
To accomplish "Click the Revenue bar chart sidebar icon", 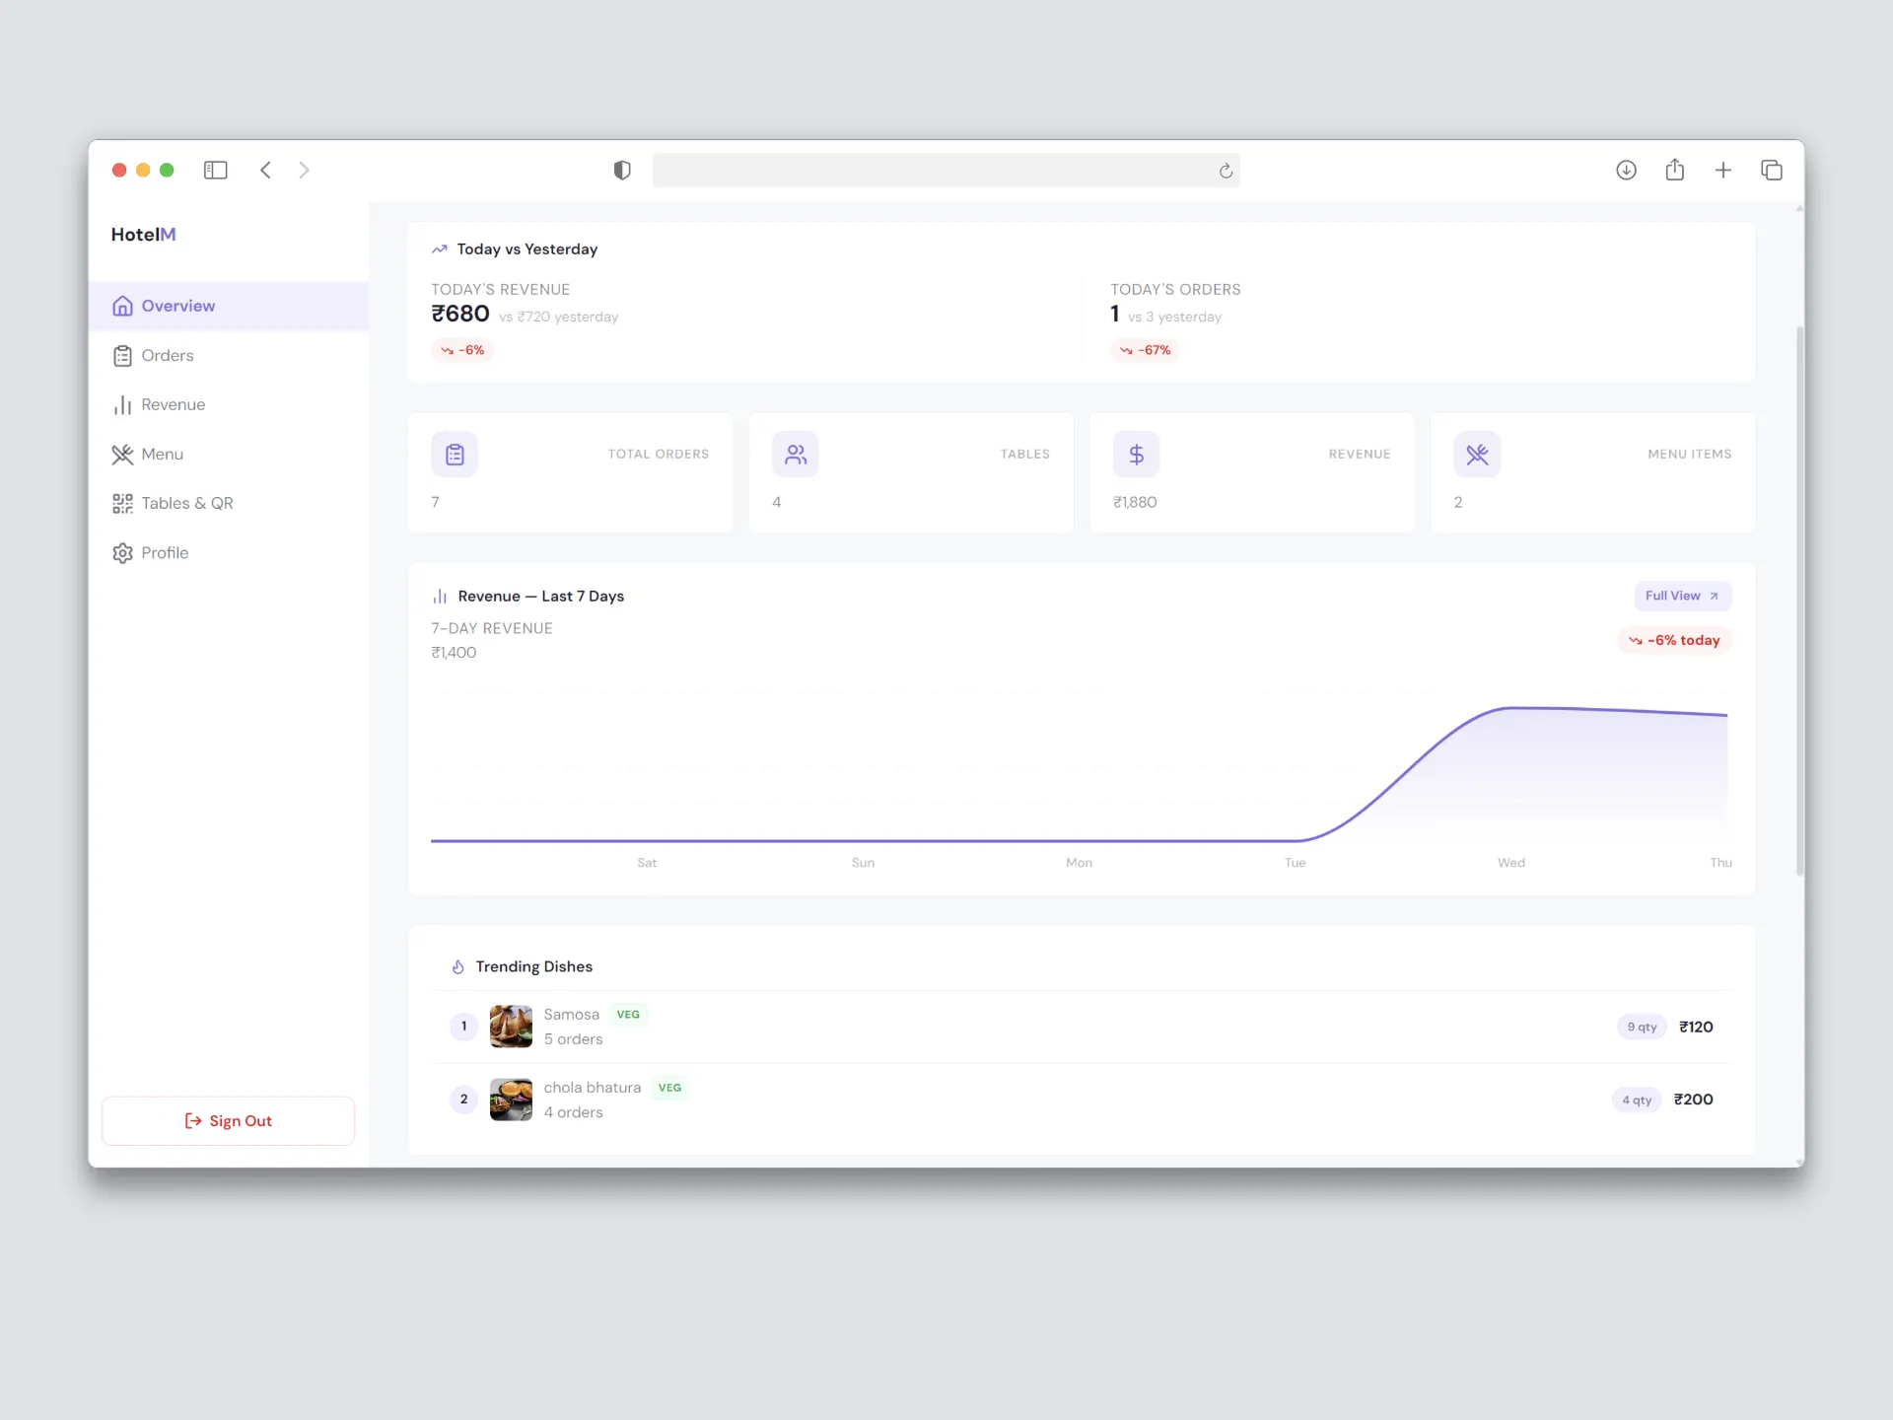I will [x=122, y=405].
